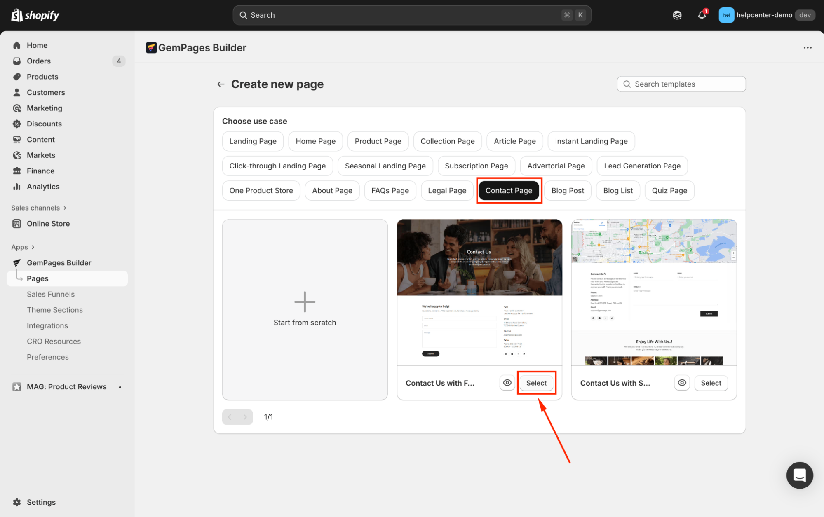Screen dimensions: 824x517
Task: Open the Sales Funnels sidebar link
Action: pos(51,294)
